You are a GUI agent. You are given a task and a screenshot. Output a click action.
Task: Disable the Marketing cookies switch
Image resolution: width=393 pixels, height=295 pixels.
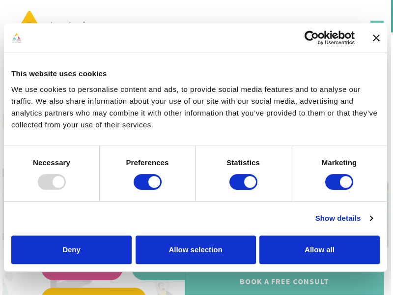pyautogui.click(x=339, y=182)
